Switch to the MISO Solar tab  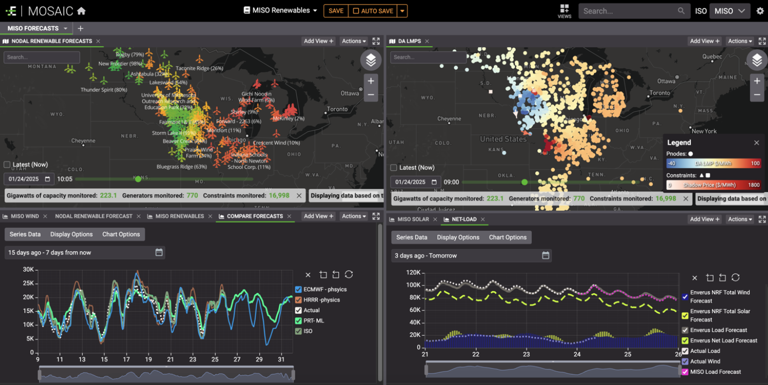413,219
